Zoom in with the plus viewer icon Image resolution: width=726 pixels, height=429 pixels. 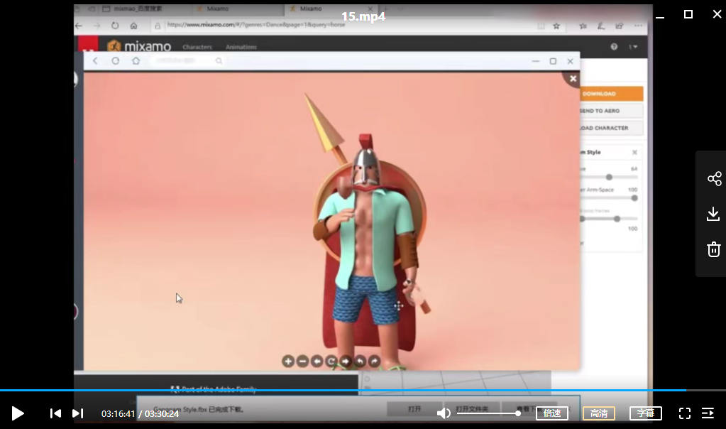coord(288,362)
